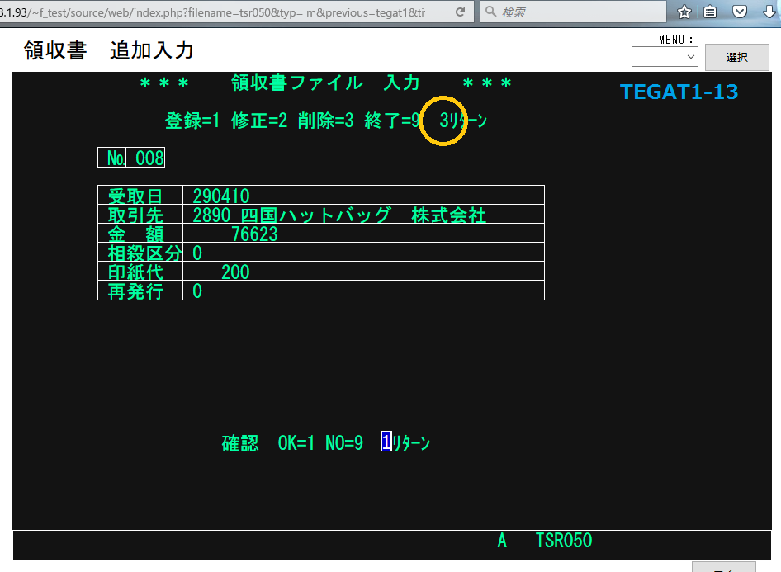Select the 印紙代 value 200
Viewport: 781px width, 572px height.
234,272
